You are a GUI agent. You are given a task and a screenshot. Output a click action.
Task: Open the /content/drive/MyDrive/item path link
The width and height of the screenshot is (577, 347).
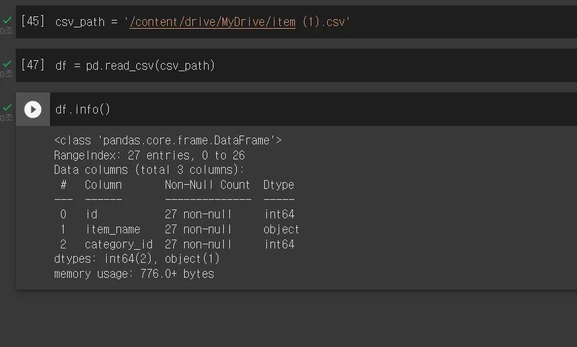[212, 22]
